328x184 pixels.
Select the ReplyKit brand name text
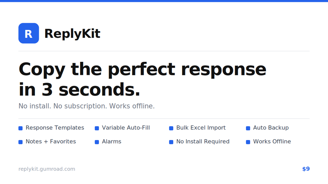click(x=72, y=34)
